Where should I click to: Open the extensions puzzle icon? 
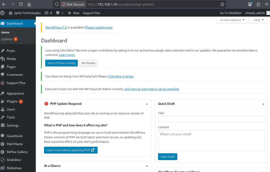click(258, 4)
